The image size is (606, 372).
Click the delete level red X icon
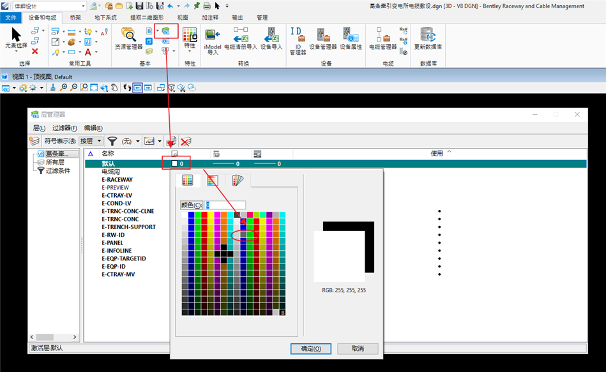pyautogui.click(x=186, y=141)
